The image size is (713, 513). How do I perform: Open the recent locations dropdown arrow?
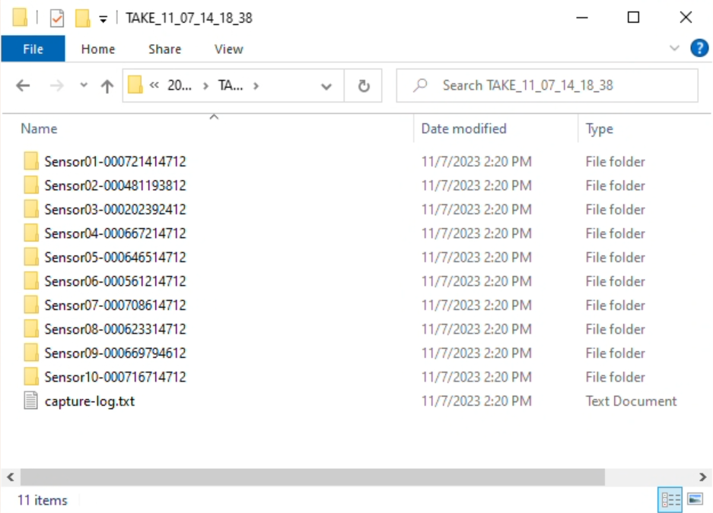84,86
